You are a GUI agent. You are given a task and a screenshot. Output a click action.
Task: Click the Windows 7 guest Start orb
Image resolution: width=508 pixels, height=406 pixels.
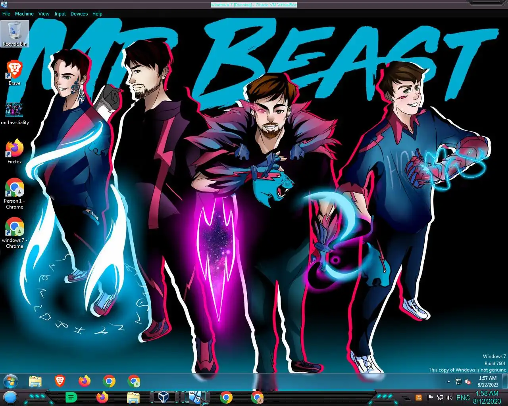(11, 381)
